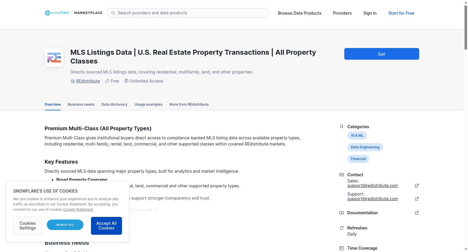The image size is (468, 252).
Task: Click the bookmark icon beside Categories
Action: pos(342,127)
